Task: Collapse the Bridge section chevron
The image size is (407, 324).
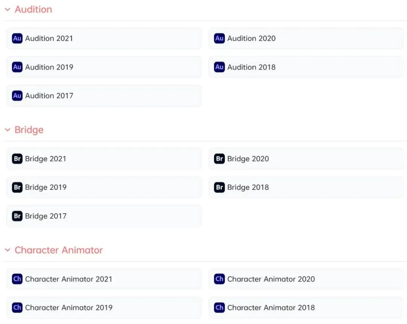Action: coord(8,130)
